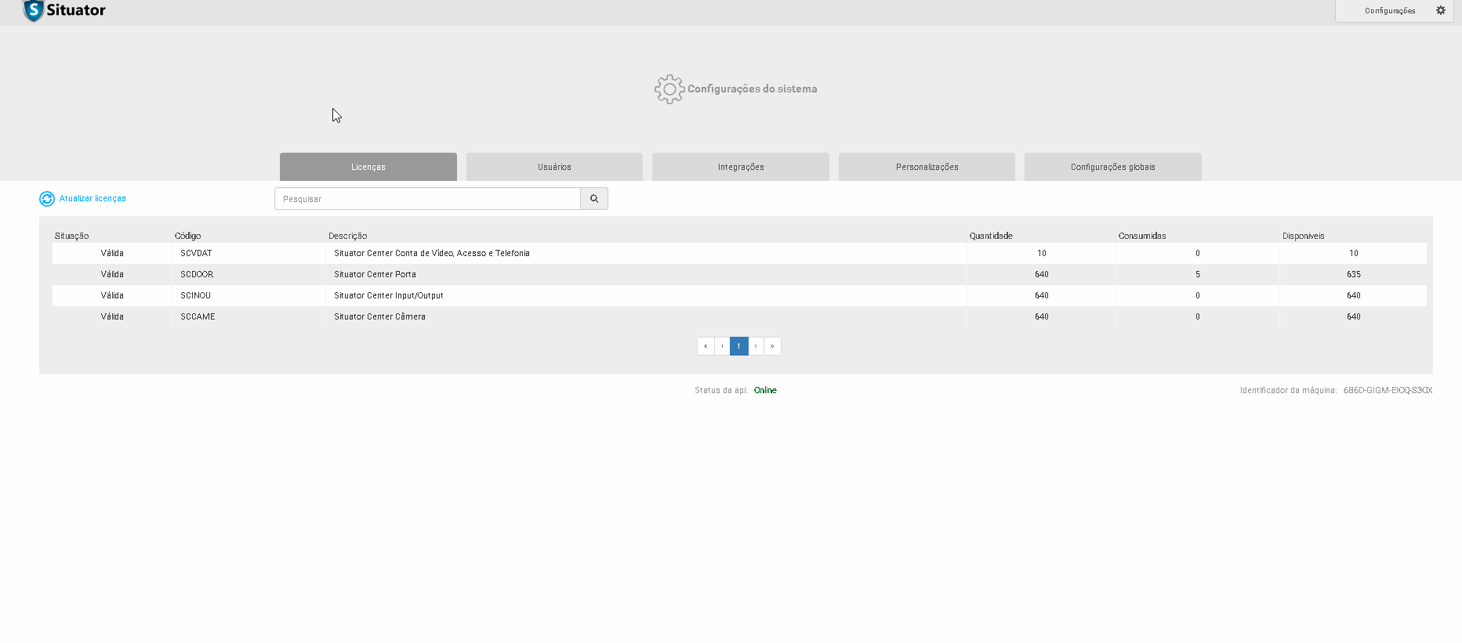Switch to the Usuários tab
Screen dimensions: 1462x643
click(554, 167)
